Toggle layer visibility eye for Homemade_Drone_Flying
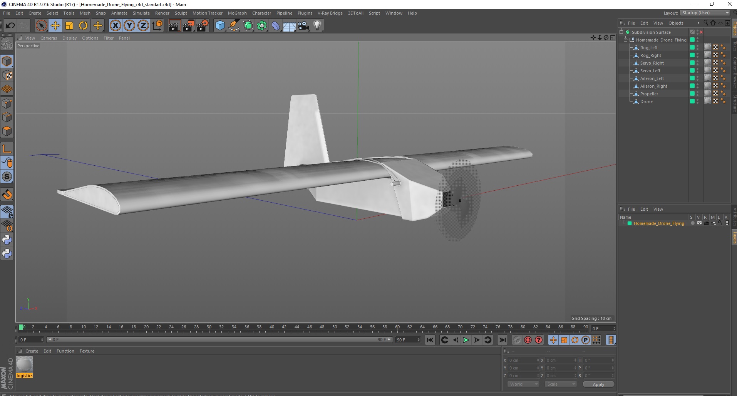 coord(699,223)
